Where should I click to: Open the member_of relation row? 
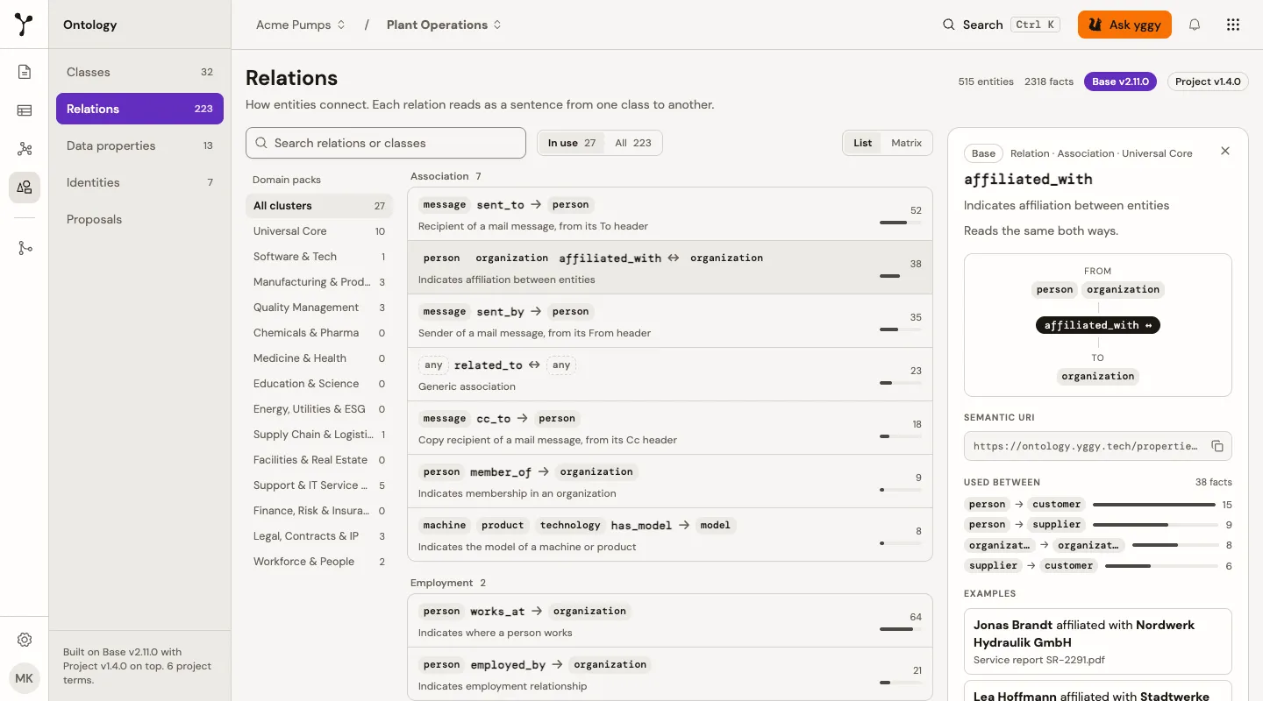pos(670,481)
